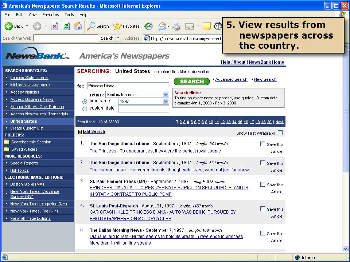Expand the Search the Web button dropdown

coord(118,38)
